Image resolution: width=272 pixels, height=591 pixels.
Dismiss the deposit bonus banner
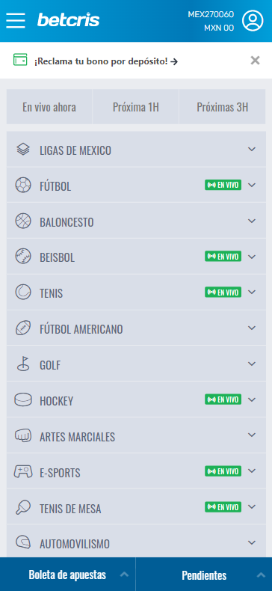(255, 61)
